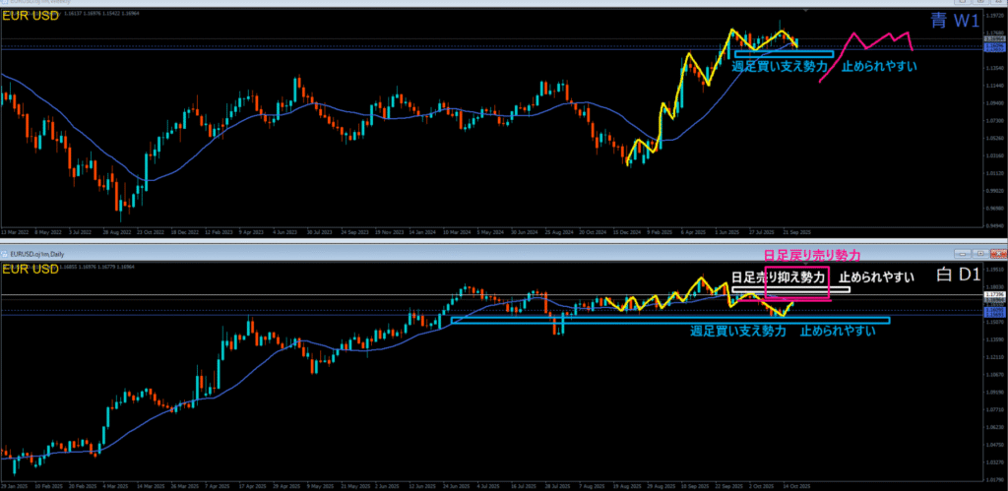The width and height of the screenshot is (1008, 491).
Task: Click the 1.17296 price tag on Daily axis
Action: 993,294
